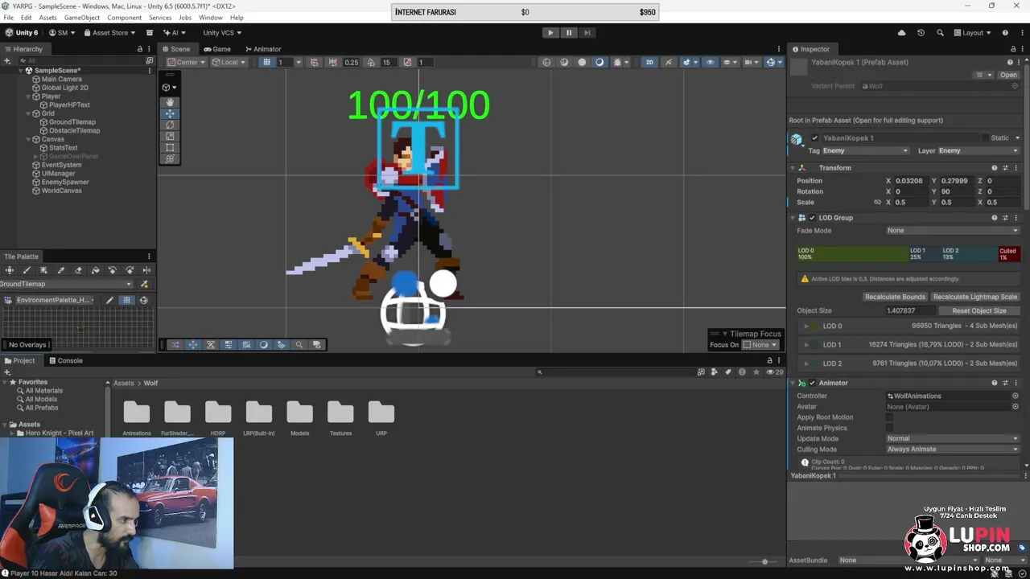Open the Component menu
The height and width of the screenshot is (579, 1030).
point(125,18)
